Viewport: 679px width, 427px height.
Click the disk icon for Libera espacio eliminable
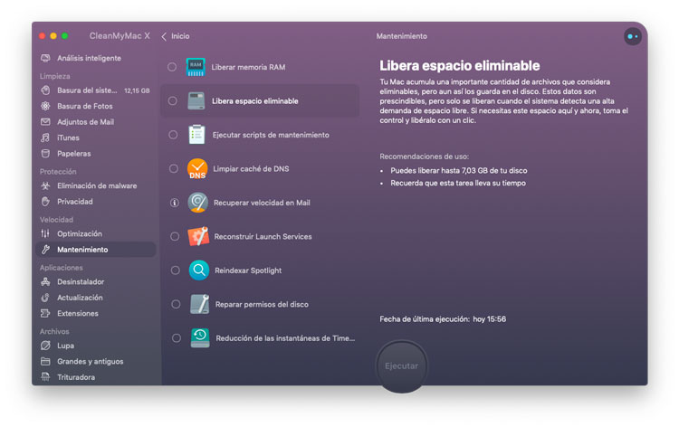(196, 100)
